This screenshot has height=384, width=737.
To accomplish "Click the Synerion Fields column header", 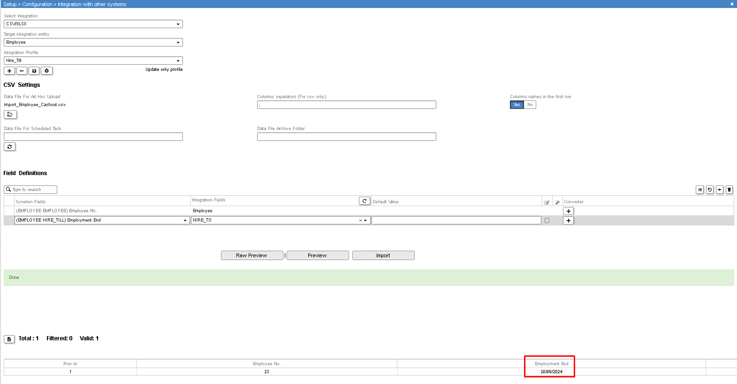I will tap(30, 202).
